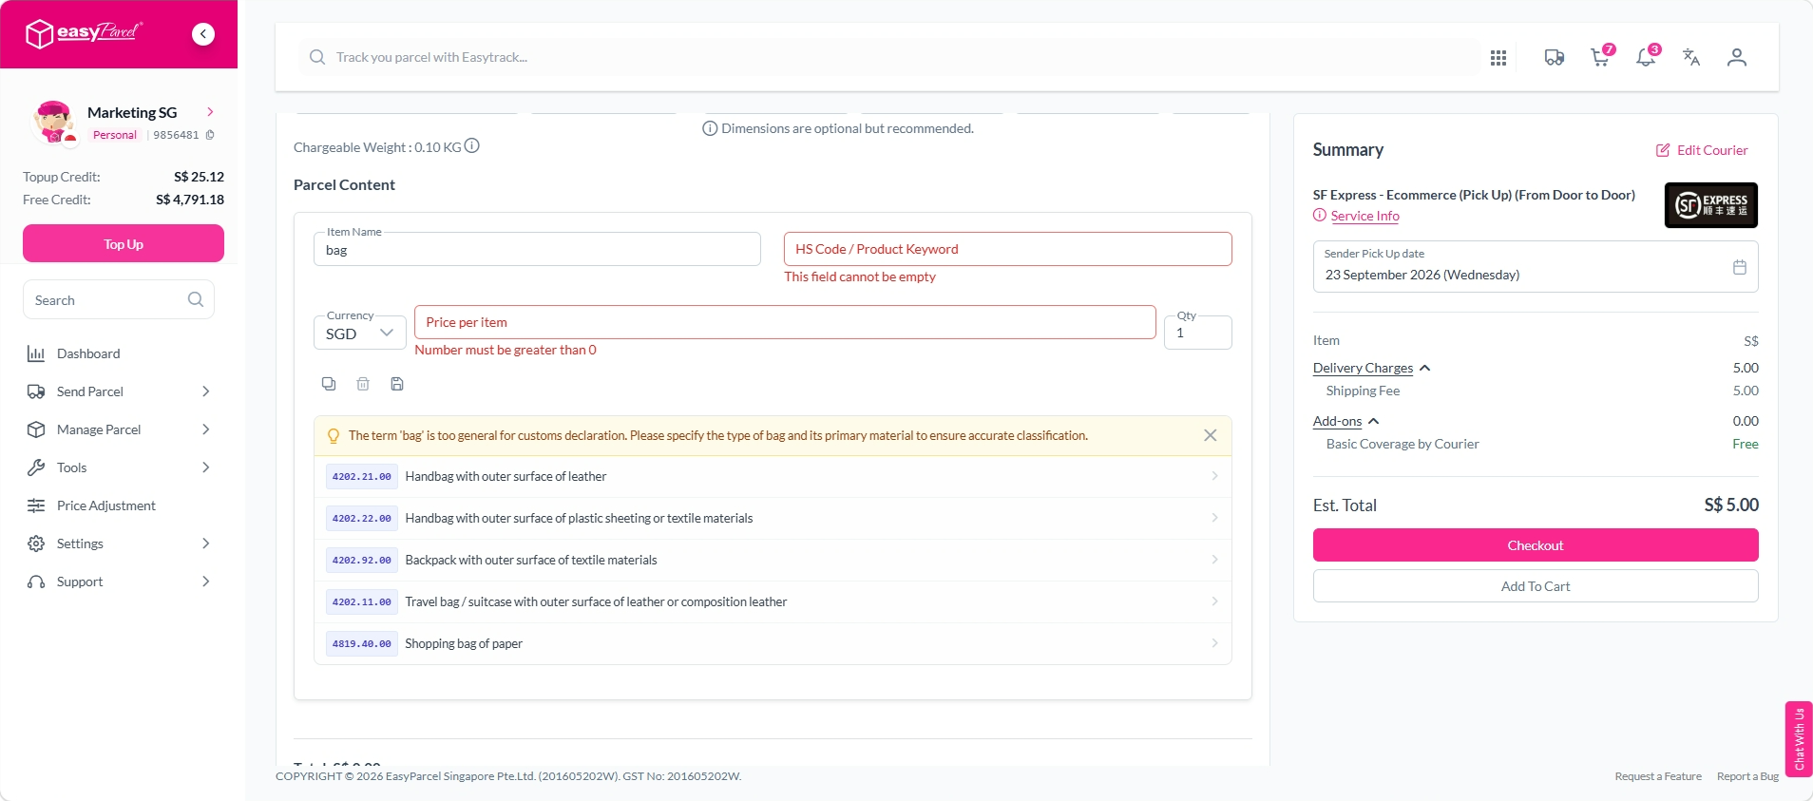Image resolution: width=1813 pixels, height=801 pixels.
Task: Delete the parcel item with trash icon
Action: coord(363,384)
